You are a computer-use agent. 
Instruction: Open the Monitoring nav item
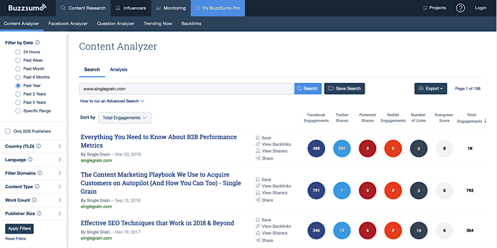171,8
